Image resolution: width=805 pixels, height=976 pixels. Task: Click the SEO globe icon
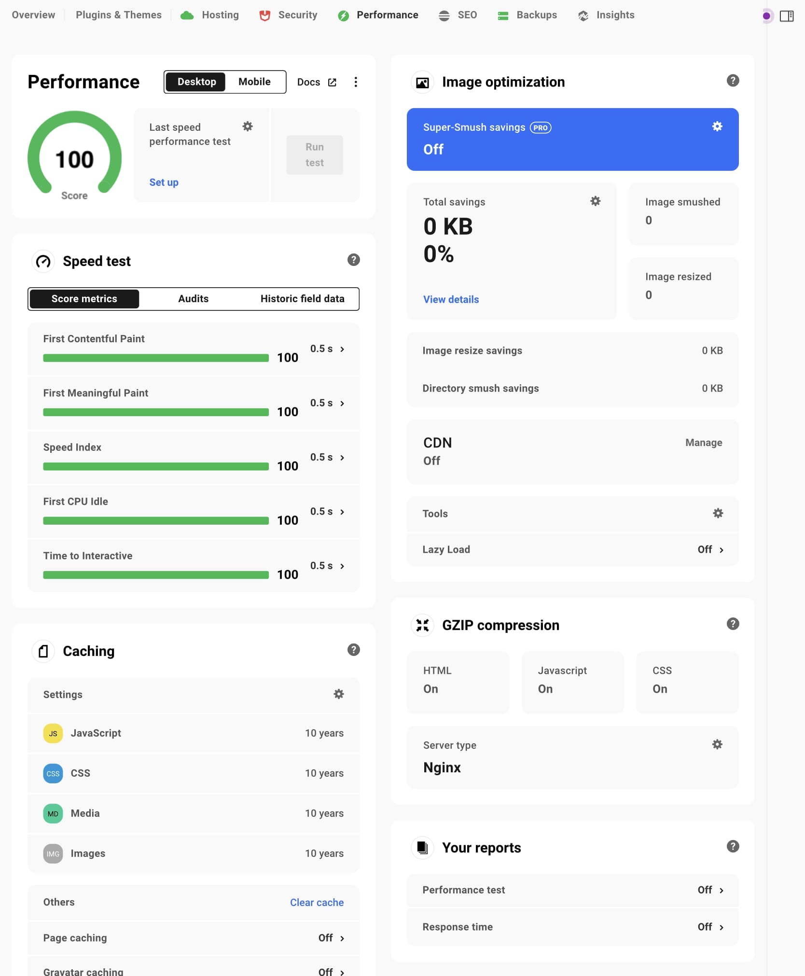[444, 15]
